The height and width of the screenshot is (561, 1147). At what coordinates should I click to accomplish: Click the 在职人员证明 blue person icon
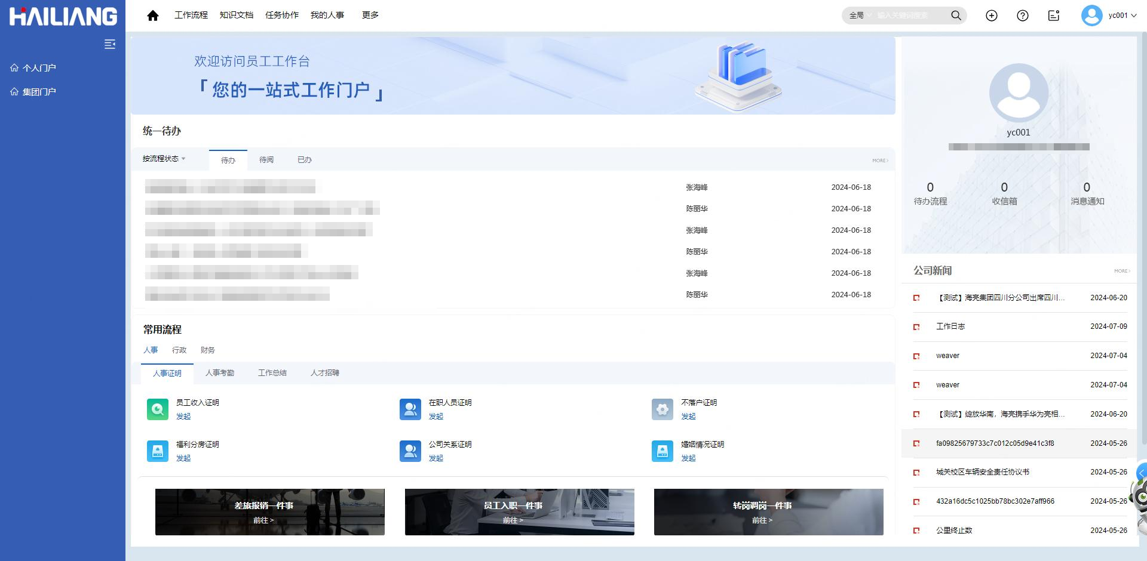(x=410, y=409)
